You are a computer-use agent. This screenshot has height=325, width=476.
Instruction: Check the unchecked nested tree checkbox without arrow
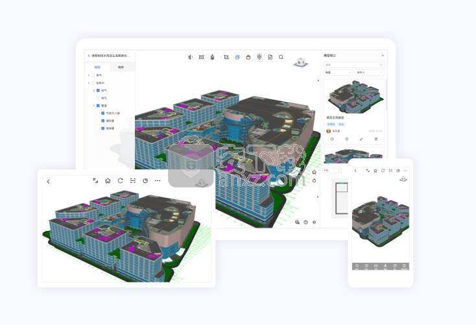[98, 98]
